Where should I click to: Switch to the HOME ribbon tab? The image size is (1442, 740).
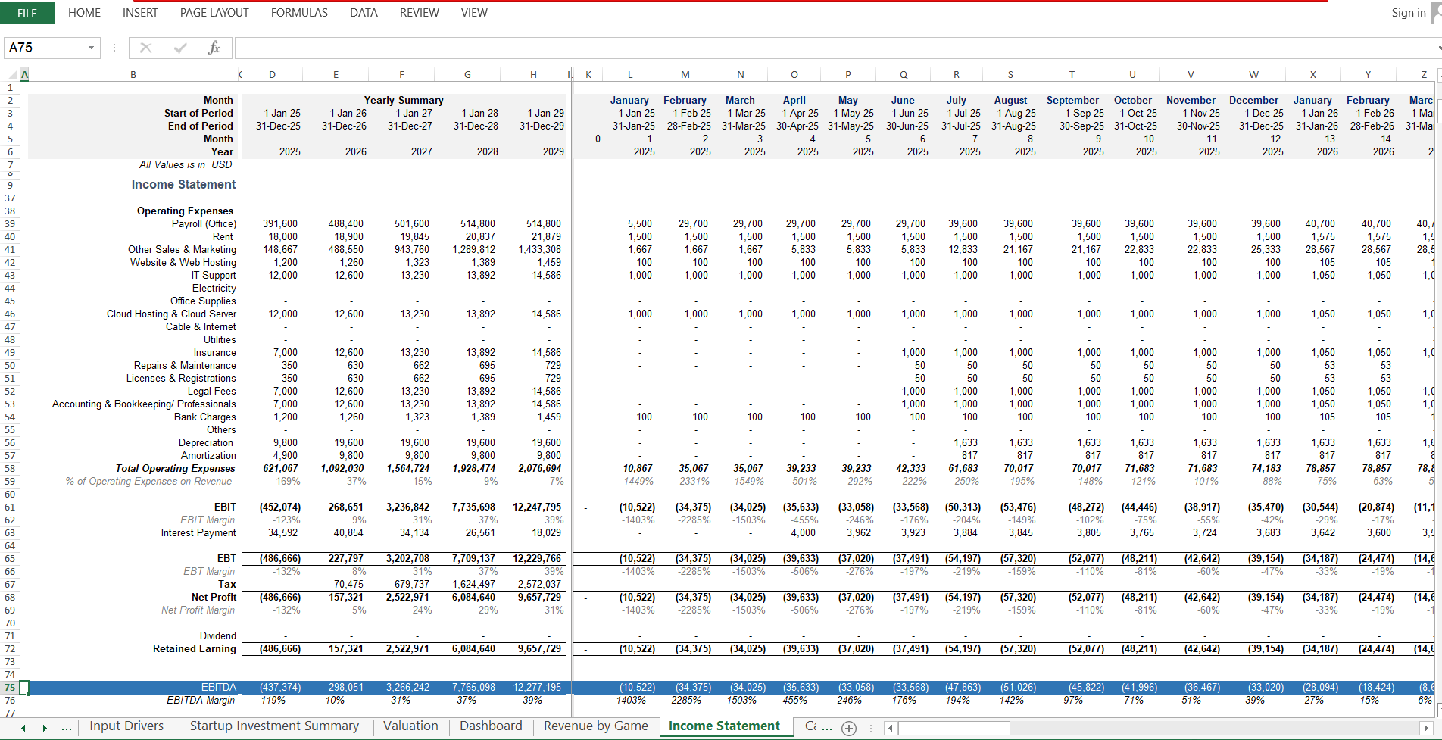point(84,13)
